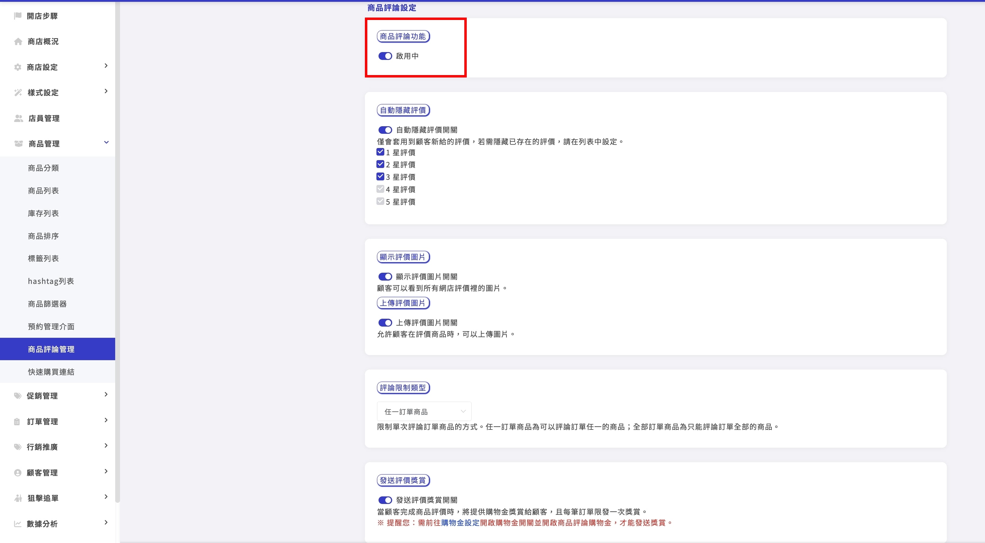Expand the 樣式設定 menu chevron
Image resolution: width=985 pixels, height=543 pixels.
(106, 91)
